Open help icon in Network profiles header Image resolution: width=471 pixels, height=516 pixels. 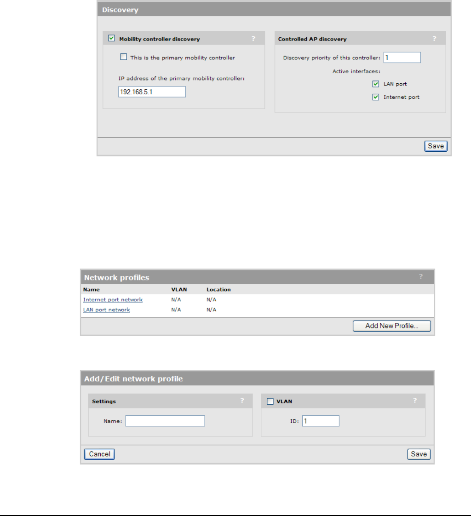(x=421, y=276)
